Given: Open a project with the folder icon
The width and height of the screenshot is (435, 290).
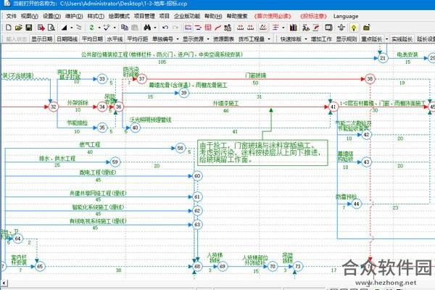Looking at the screenshot, I should [19, 28].
